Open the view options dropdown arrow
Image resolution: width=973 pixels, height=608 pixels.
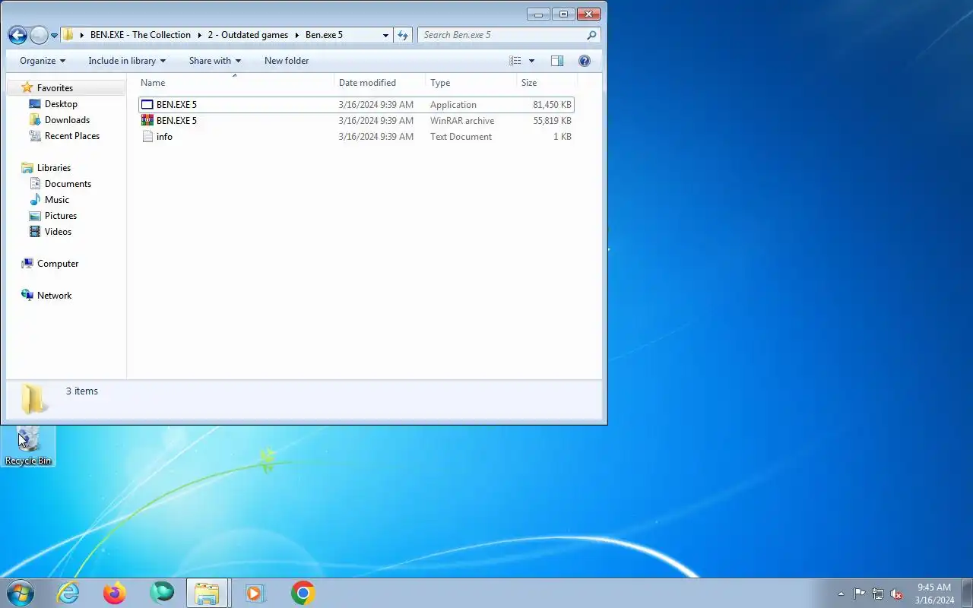(x=531, y=61)
